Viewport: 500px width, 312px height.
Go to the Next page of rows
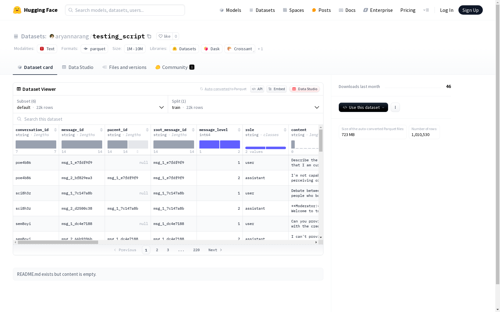(215, 250)
